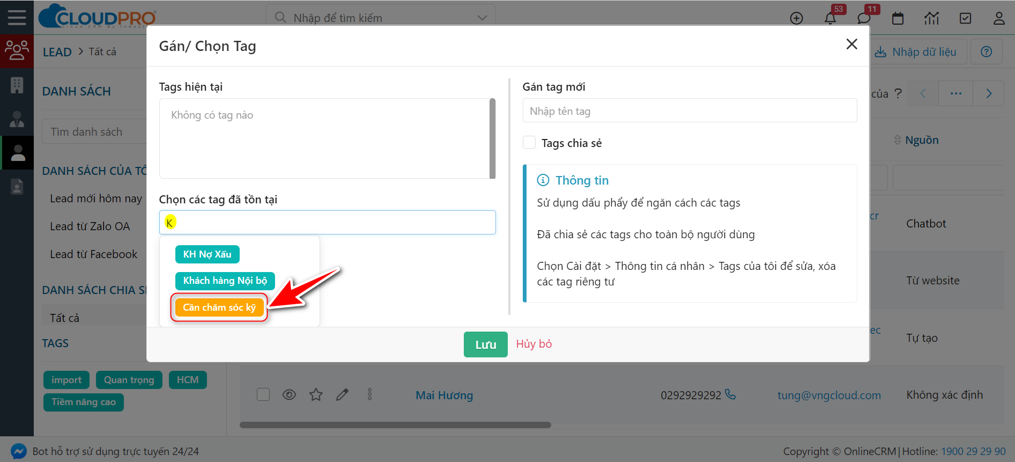Open the hamburger main menu
The image size is (1015, 462).
(x=17, y=17)
